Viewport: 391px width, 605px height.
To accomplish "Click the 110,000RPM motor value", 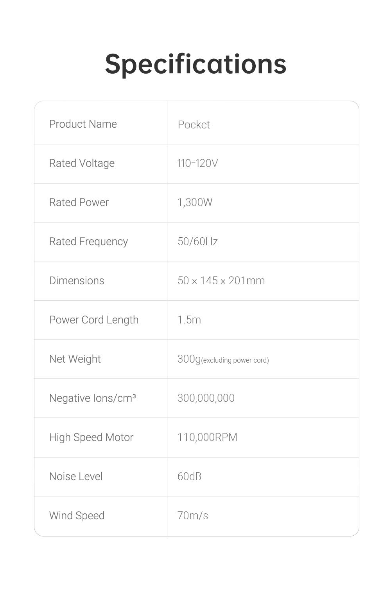I will (x=207, y=437).
